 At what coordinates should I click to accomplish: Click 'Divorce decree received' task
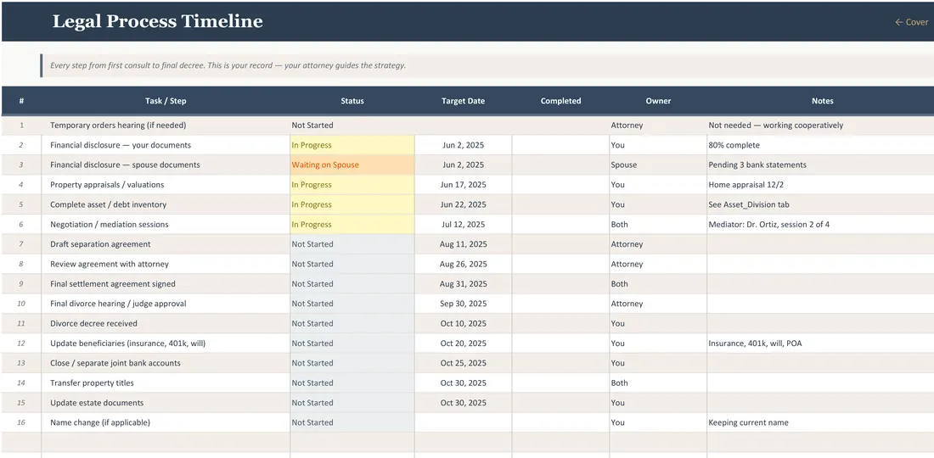tap(93, 324)
